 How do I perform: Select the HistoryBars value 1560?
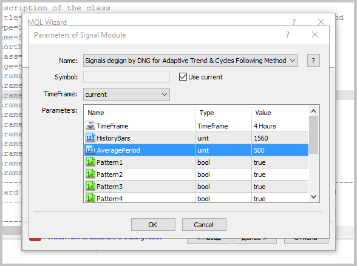click(x=280, y=138)
